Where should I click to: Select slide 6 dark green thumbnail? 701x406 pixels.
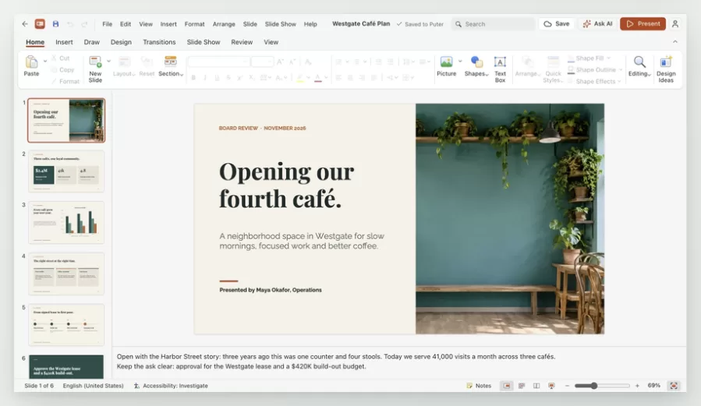[66, 367]
